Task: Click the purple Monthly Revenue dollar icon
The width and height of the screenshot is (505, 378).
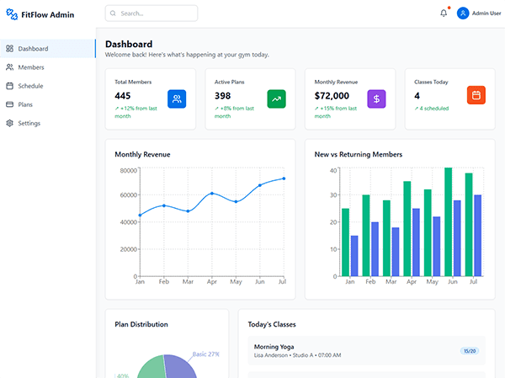Action: (376, 98)
